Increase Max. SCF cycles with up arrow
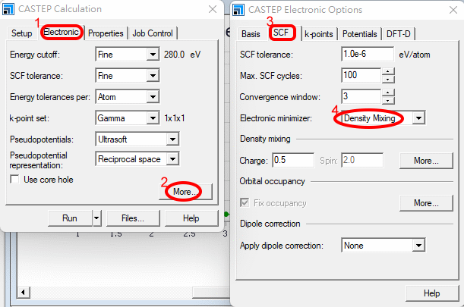The height and width of the screenshot is (307, 464). click(x=389, y=71)
